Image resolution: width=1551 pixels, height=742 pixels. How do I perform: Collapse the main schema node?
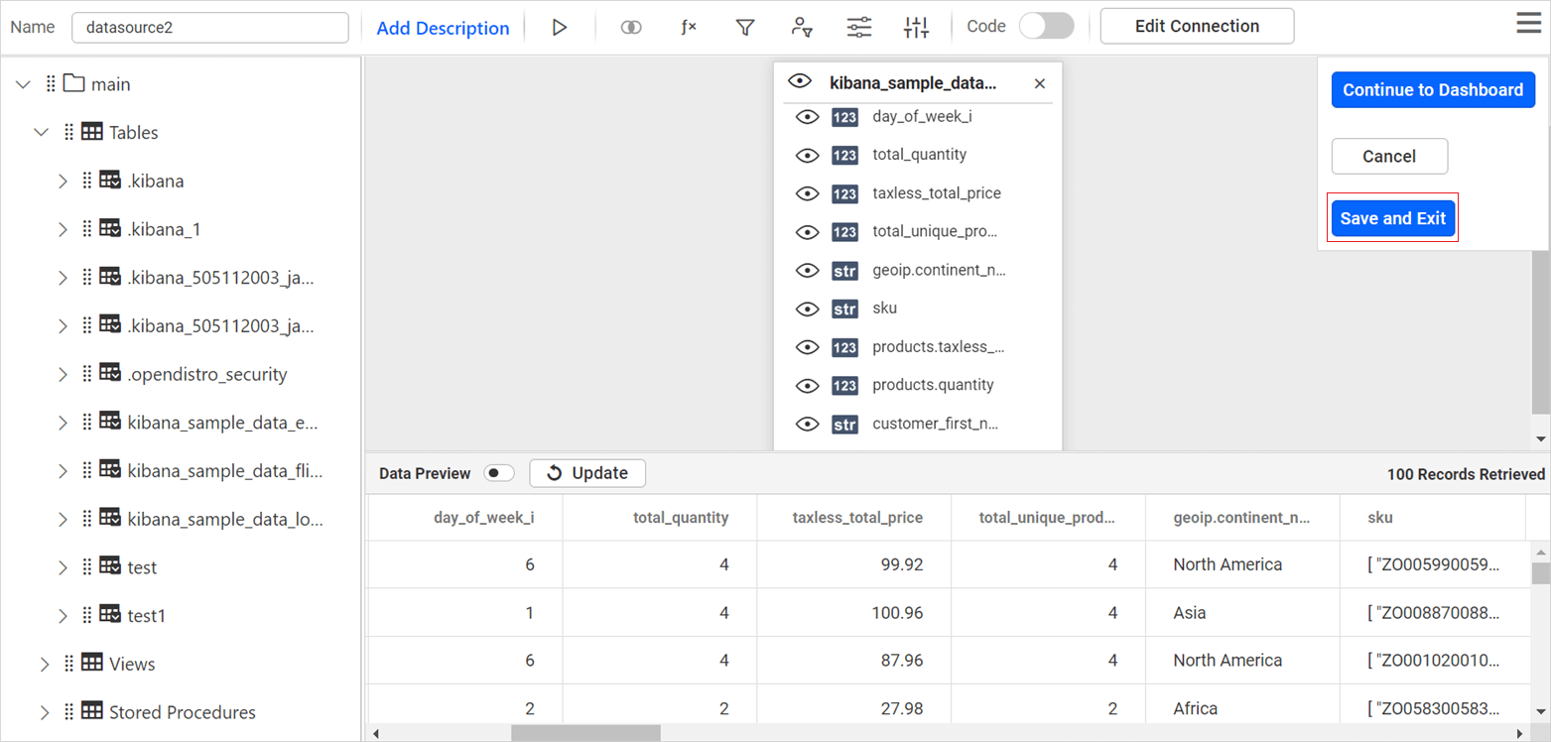(24, 84)
